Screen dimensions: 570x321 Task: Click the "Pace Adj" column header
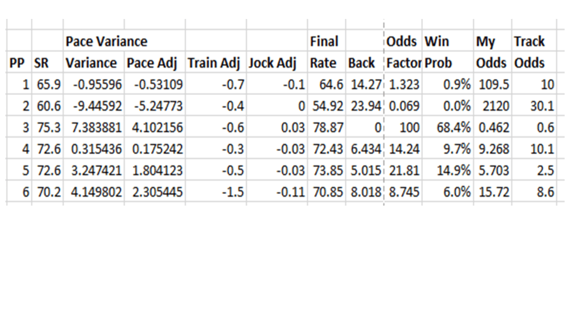pos(152,63)
